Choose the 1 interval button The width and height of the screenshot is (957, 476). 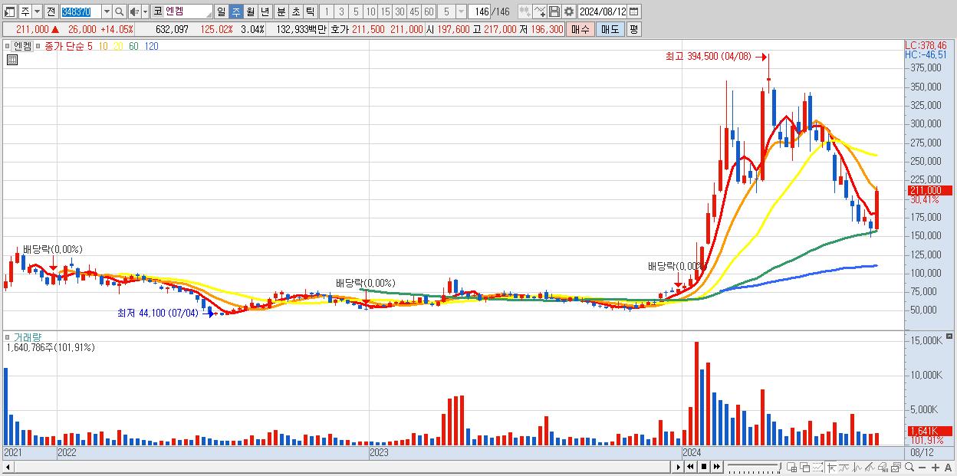tap(327, 11)
